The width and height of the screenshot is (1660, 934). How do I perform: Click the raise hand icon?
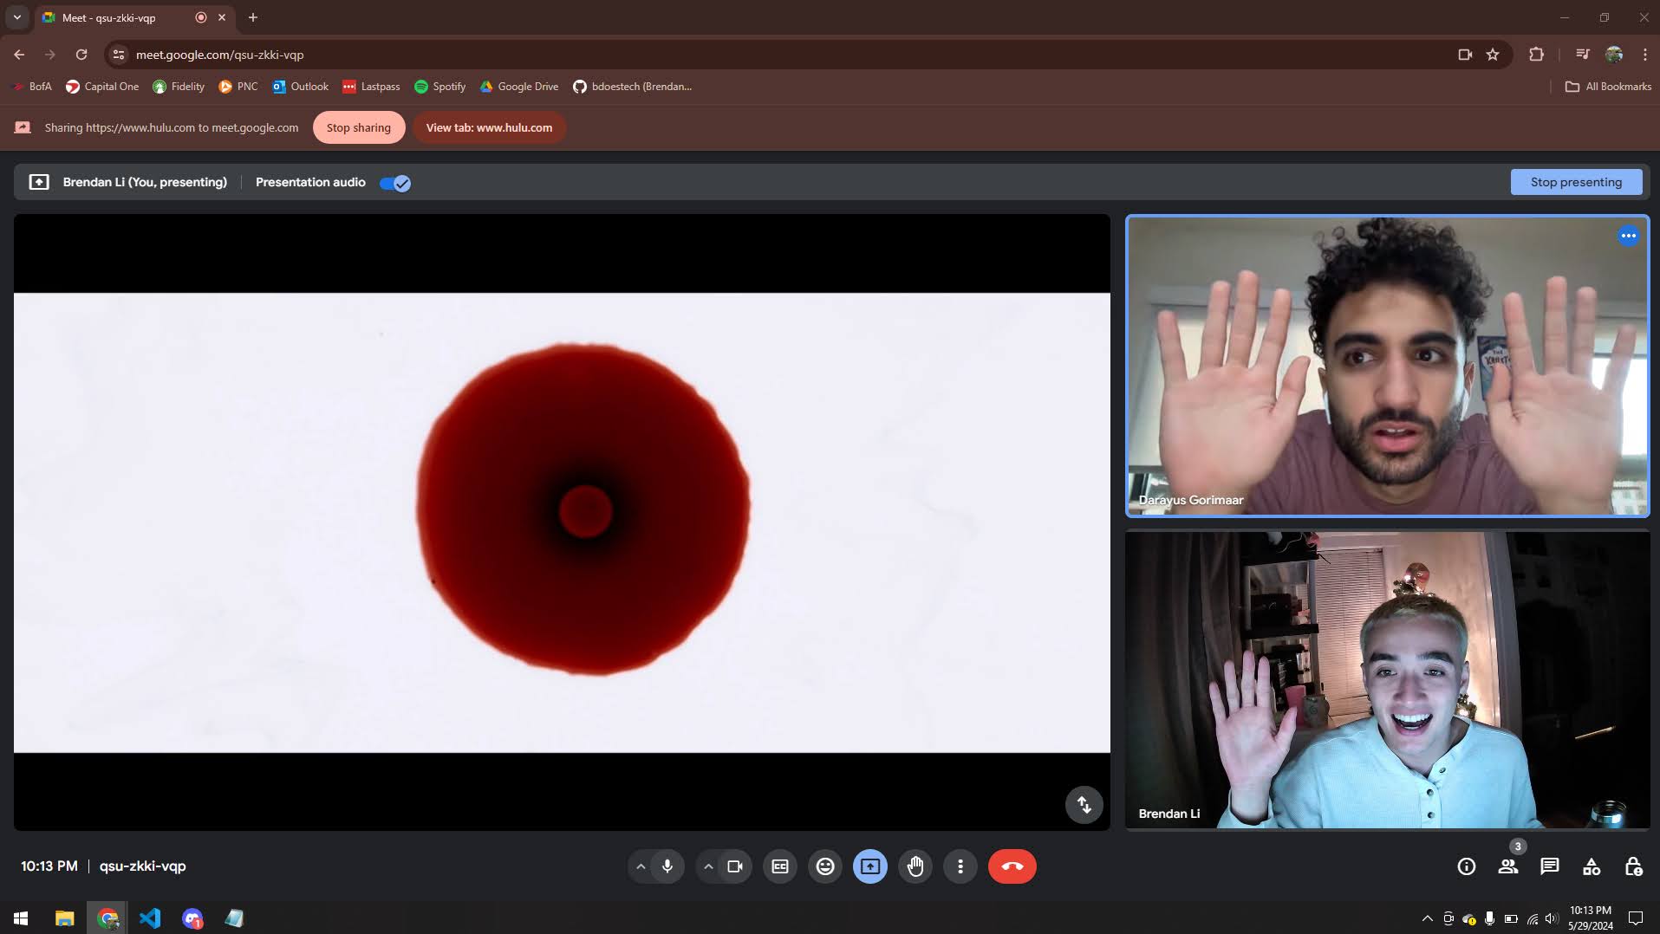[915, 866]
